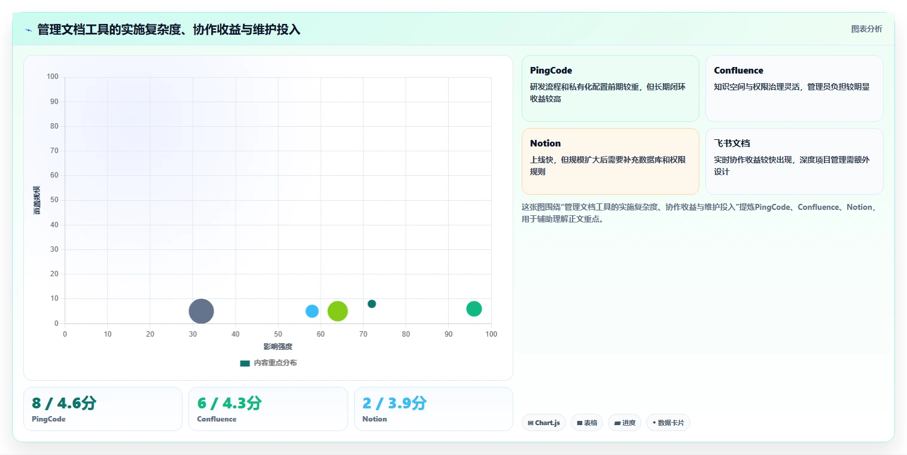Open the Confluence description card

pos(794,88)
